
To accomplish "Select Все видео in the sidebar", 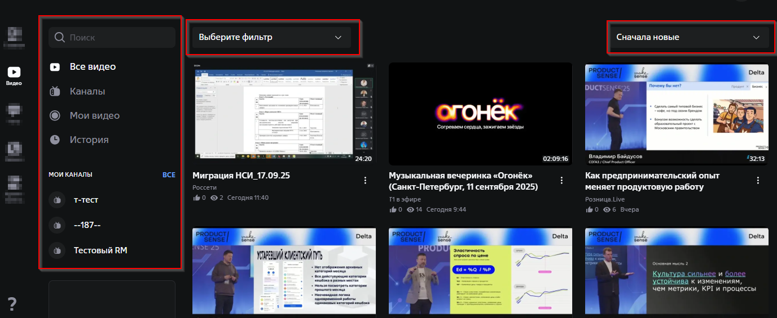I will click(93, 67).
